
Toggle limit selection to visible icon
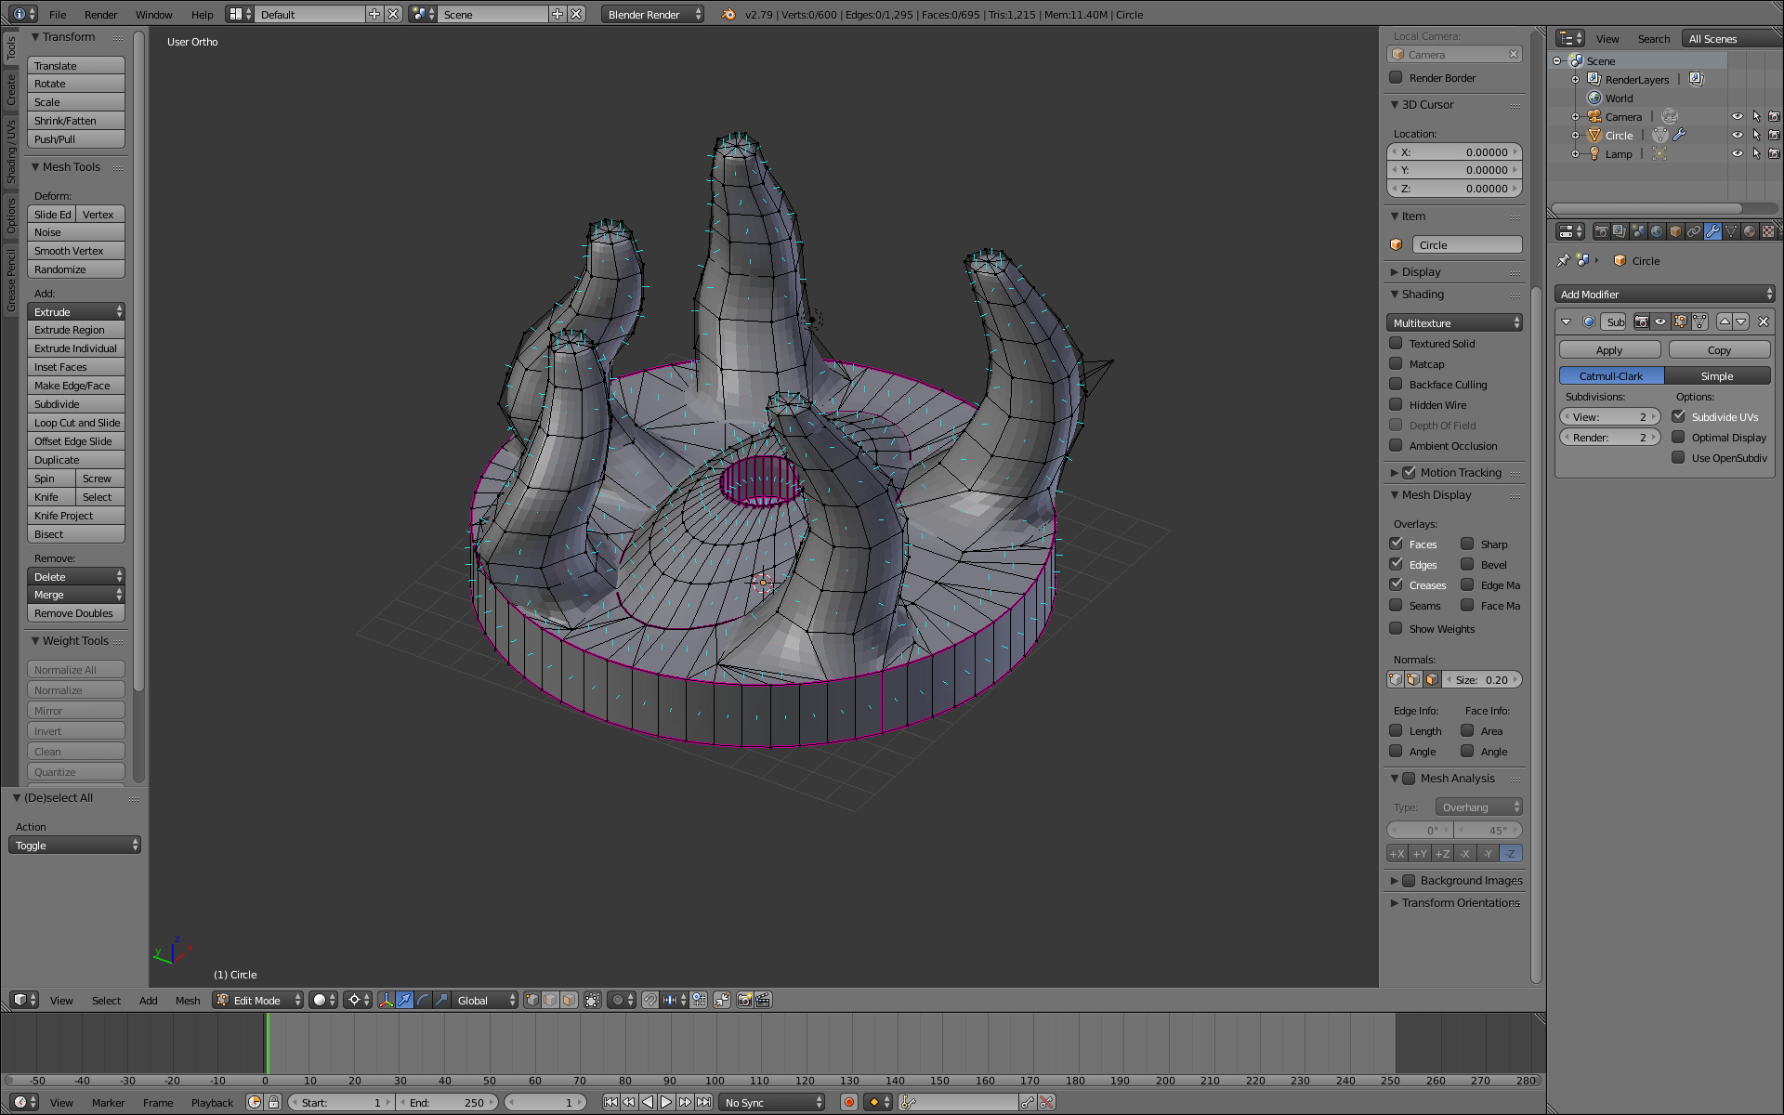coord(593,1000)
